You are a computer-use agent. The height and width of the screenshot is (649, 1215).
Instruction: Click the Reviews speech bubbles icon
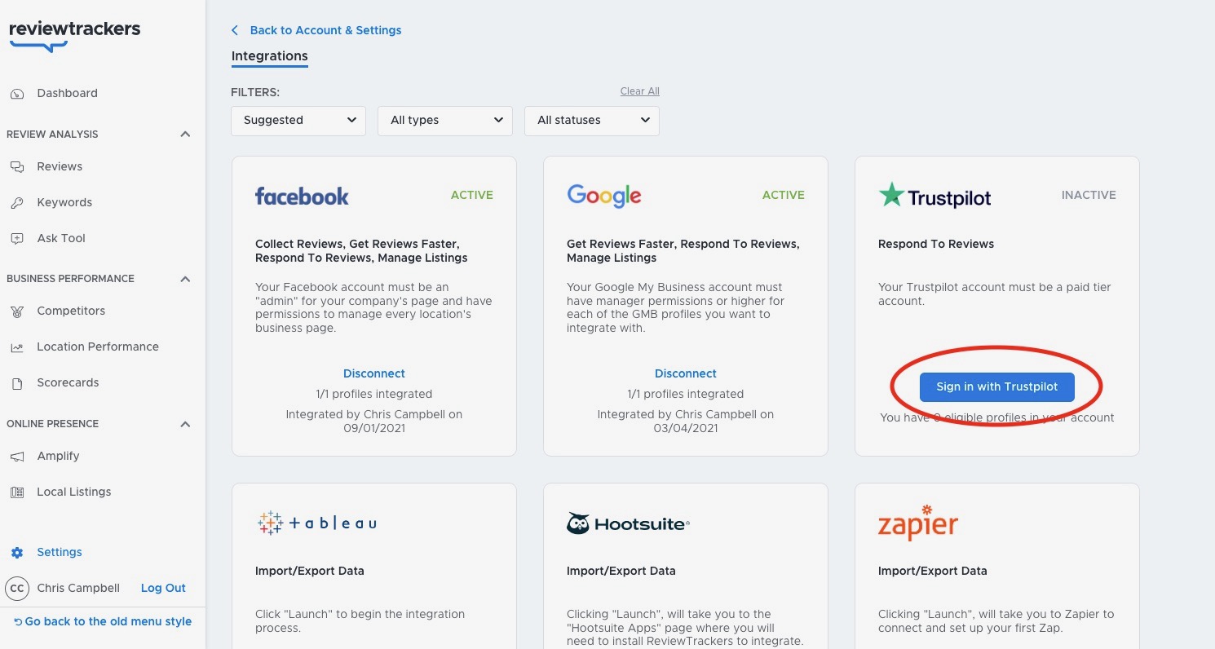(x=17, y=167)
